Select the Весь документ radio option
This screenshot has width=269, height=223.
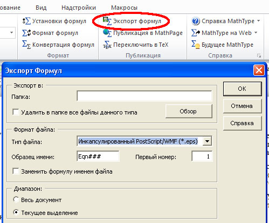click(x=16, y=199)
